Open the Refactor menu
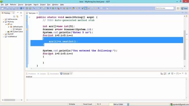189x106 pixels. (13, 5)
